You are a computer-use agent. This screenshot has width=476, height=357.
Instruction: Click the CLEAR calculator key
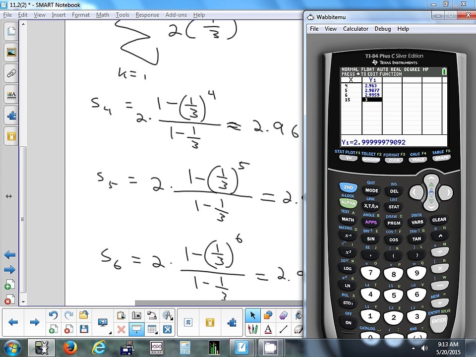point(439,220)
